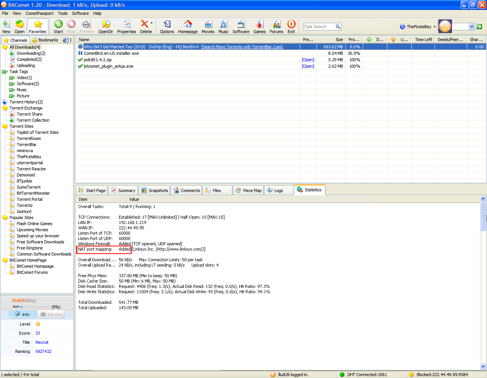487x378 pixels.
Task: Select Completed(2) in the channel tree
Action: [x=29, y=59]
